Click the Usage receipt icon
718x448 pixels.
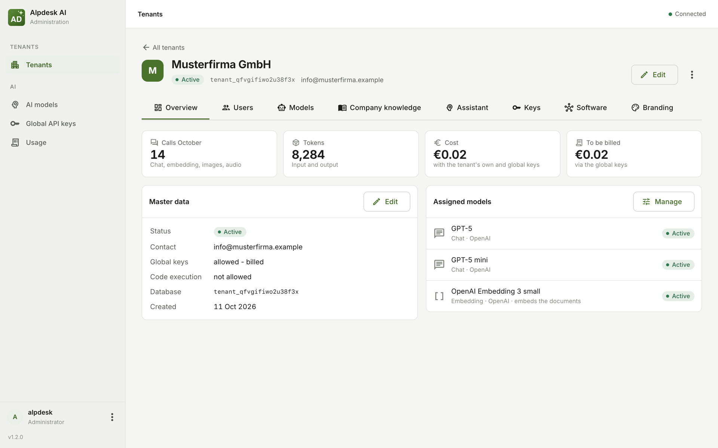[15, 143]
